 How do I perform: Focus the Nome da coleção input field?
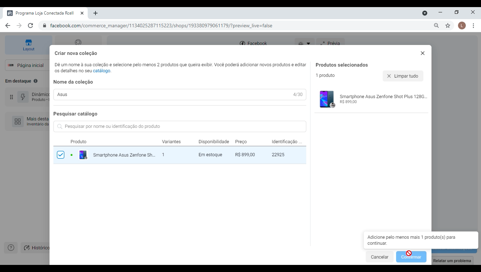tap(180, 95)
